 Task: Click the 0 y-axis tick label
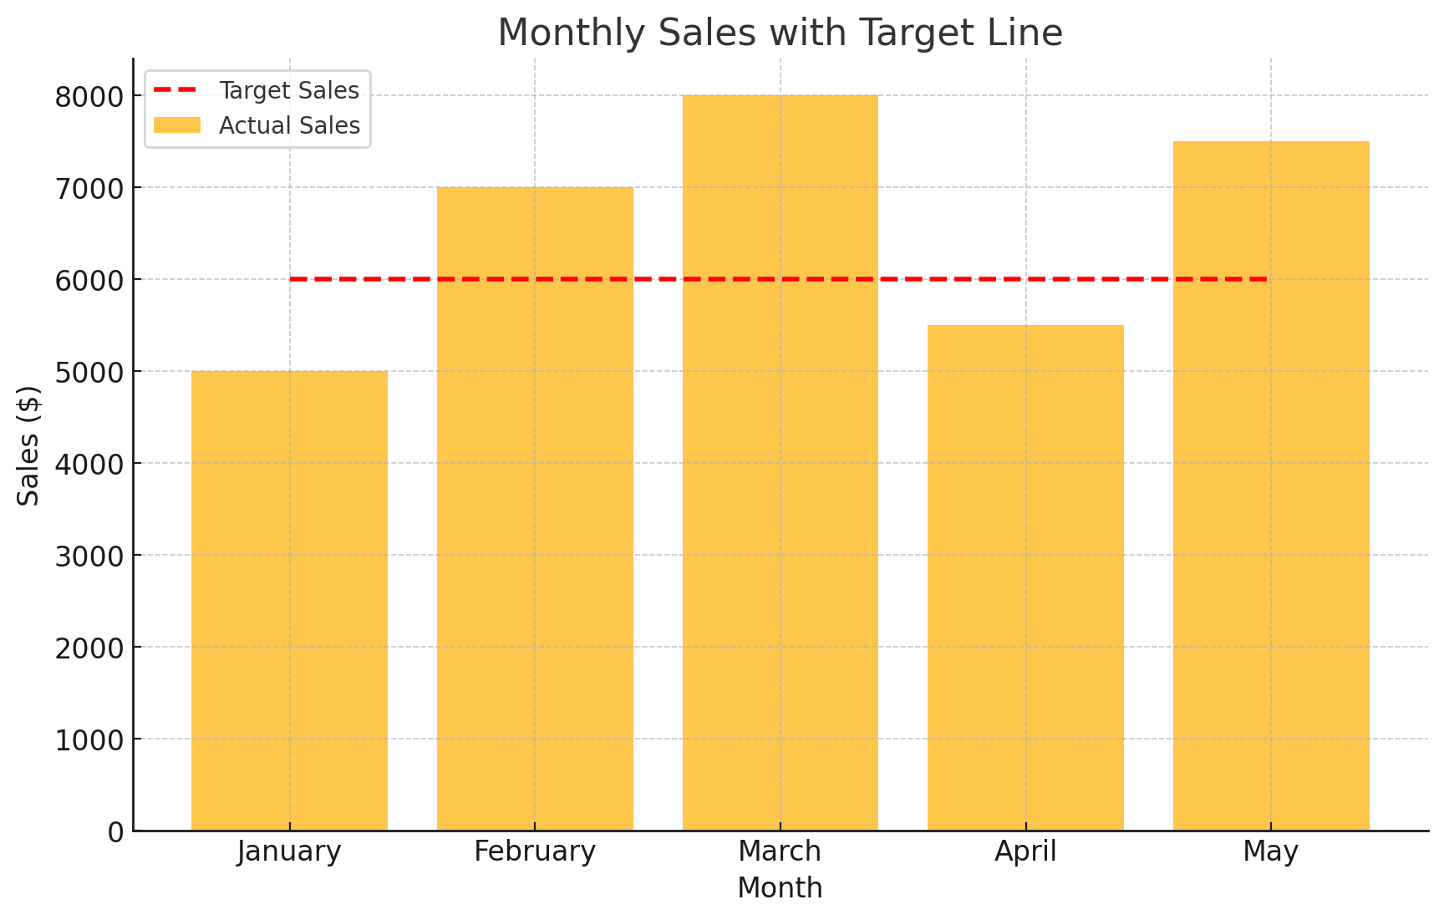tap(115, 832)
